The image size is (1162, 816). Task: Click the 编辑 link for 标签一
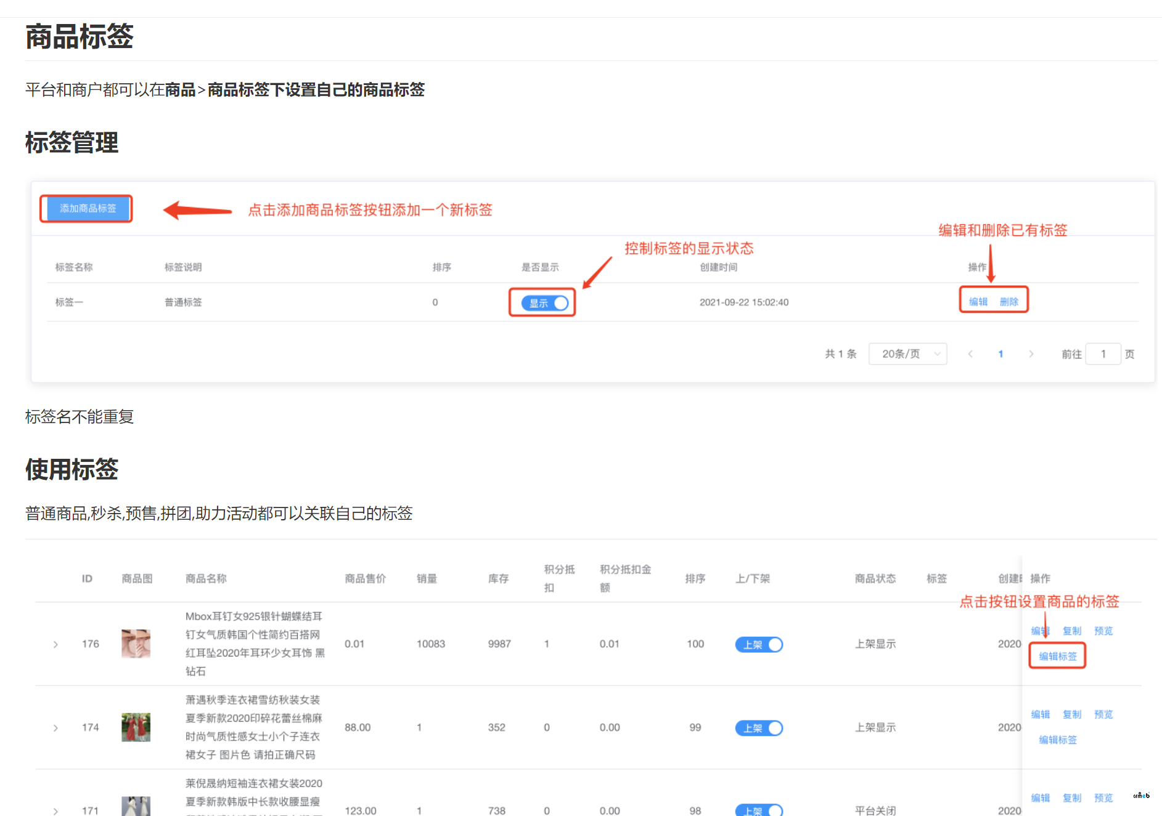coord(978,302)
